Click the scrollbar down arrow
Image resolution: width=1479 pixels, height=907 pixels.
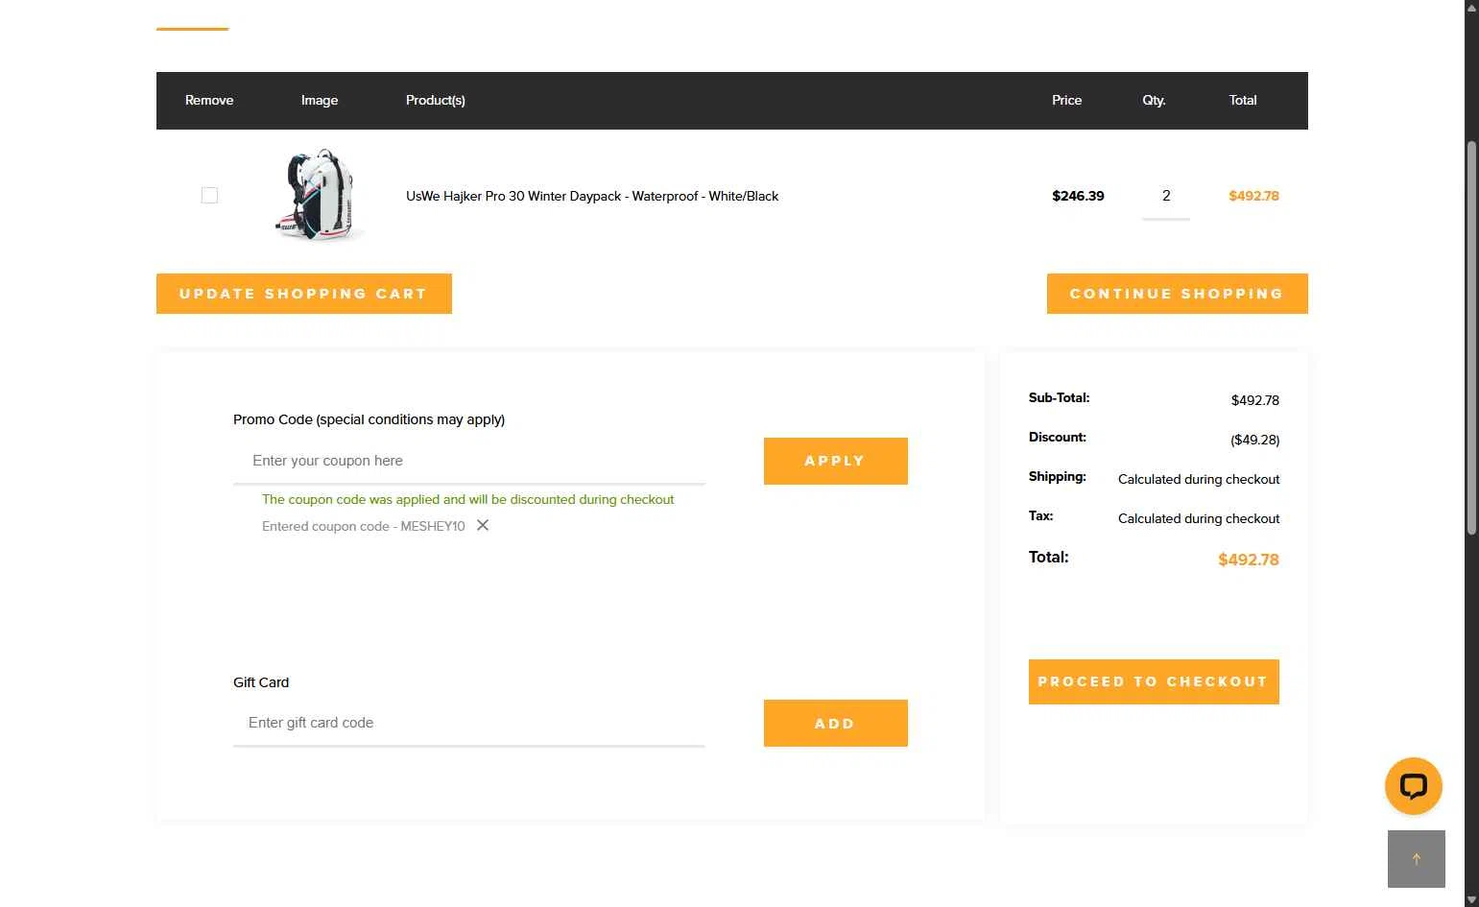1471,899
